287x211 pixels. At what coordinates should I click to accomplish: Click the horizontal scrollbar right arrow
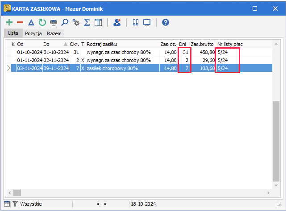click(x=268, y=193)
